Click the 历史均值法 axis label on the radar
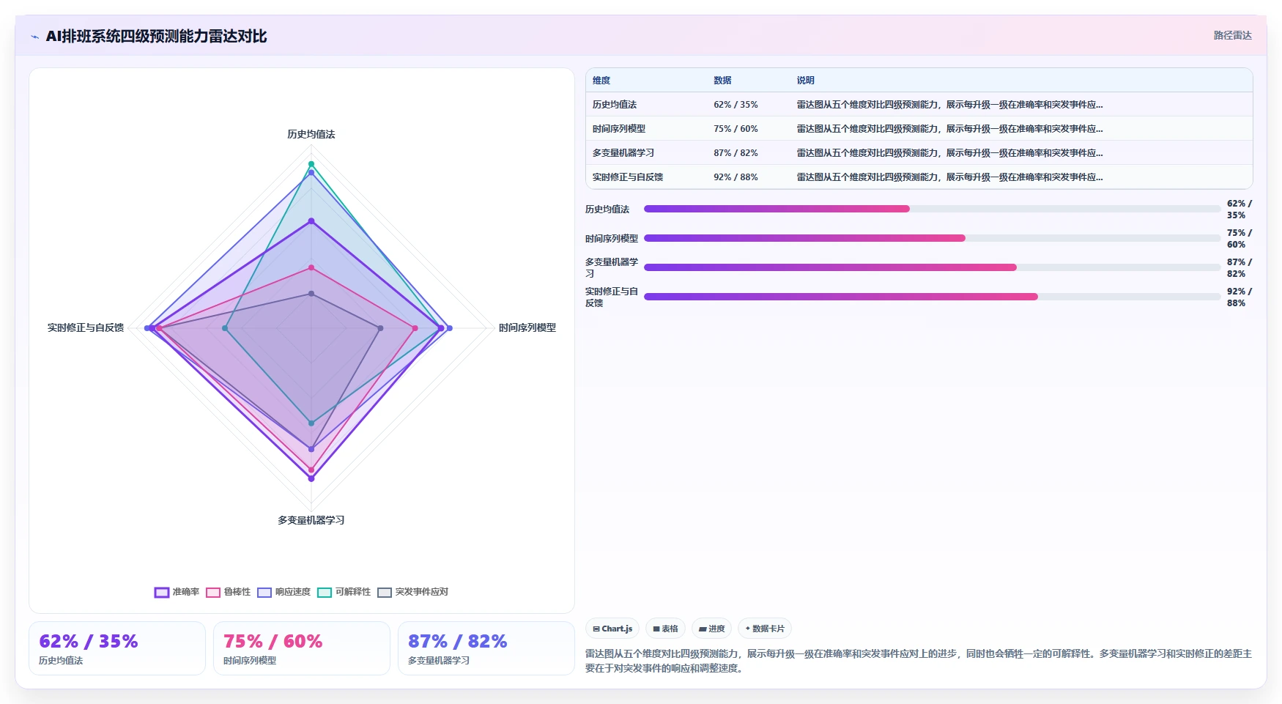The height and width of the screenshot is (704, 1282). pos(311,134)
